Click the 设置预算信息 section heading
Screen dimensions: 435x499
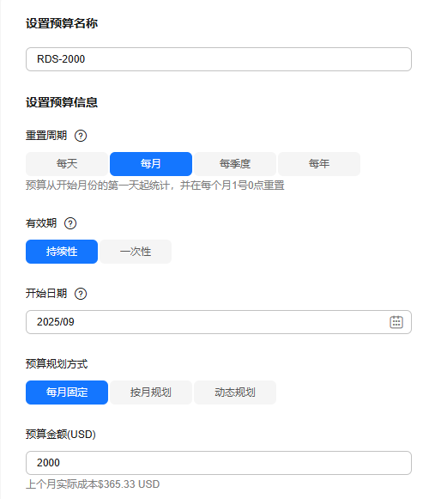(62, 102)
